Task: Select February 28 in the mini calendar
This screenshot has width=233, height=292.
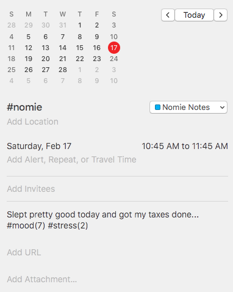Action: coord(63,70)
